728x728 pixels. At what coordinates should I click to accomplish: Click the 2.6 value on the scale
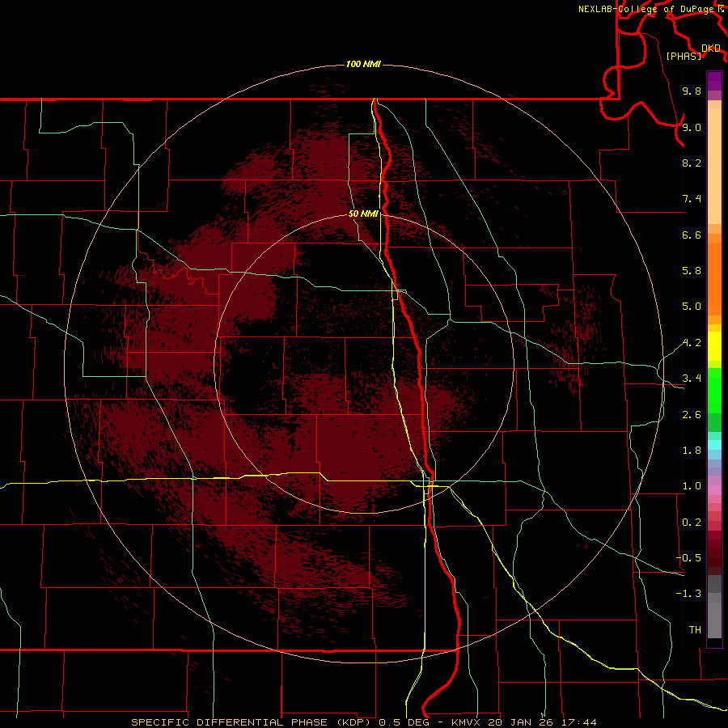(x=692, y=415)
